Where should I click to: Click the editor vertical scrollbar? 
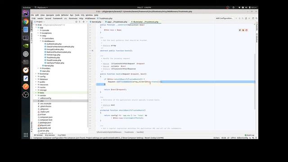[255, 82]
